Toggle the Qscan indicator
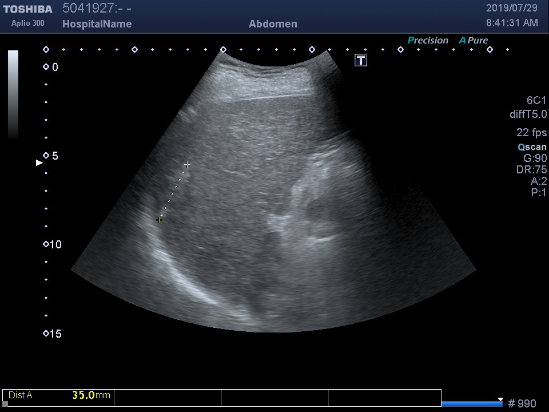This screenshot has width=549, height=412. (532, 147)
